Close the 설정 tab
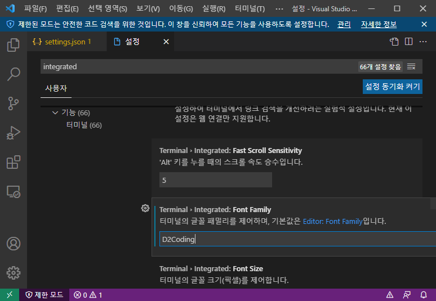Viewport: 436px width, 301px height. click(166, 42)
